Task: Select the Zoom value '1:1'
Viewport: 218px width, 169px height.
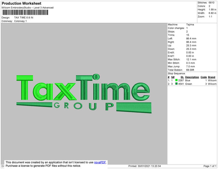Action: click(210, 17)
